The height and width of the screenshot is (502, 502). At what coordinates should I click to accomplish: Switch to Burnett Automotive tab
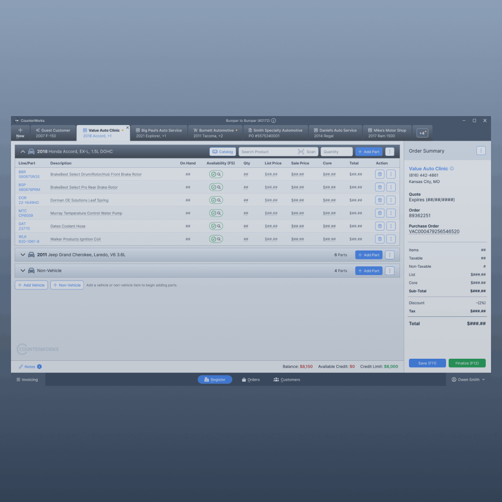(x=215, y=133)
